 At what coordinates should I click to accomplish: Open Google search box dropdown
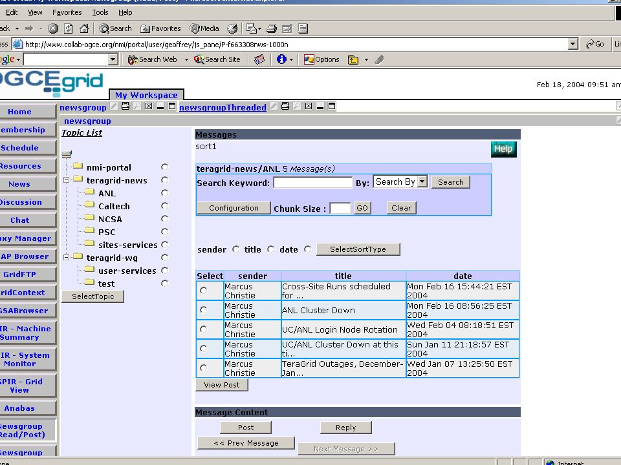(x=113, y=59)
